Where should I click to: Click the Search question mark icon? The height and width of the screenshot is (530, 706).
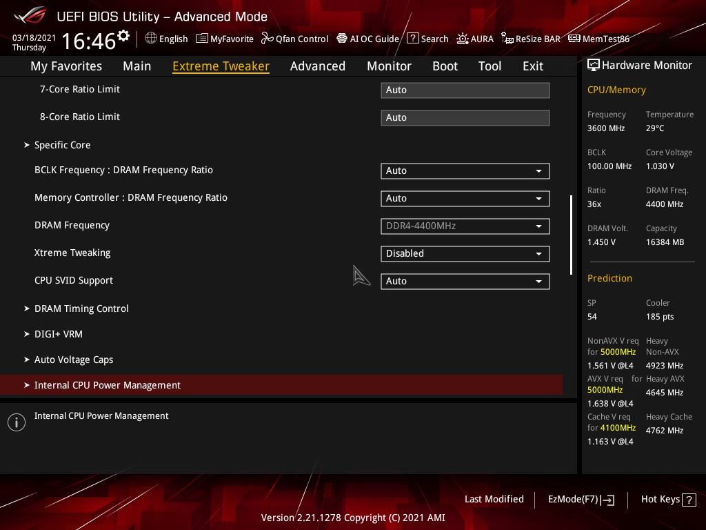(x=412, y=39)
